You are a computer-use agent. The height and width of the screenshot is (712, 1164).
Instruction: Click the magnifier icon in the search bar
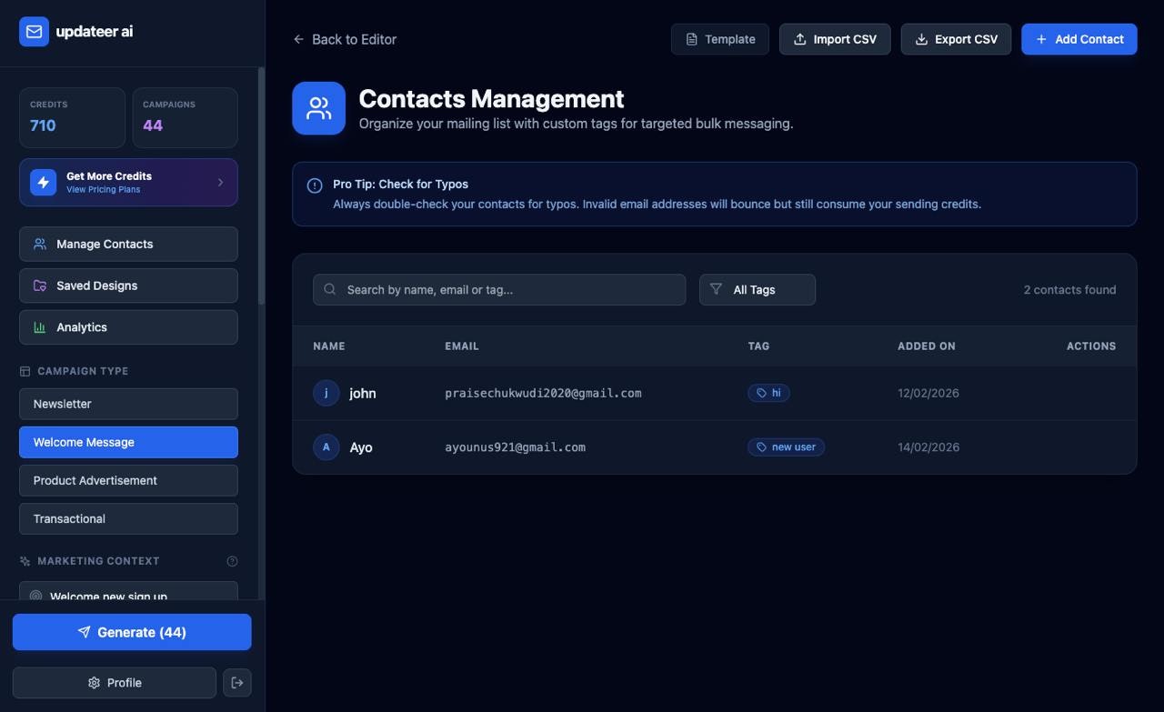pos(329,289)
